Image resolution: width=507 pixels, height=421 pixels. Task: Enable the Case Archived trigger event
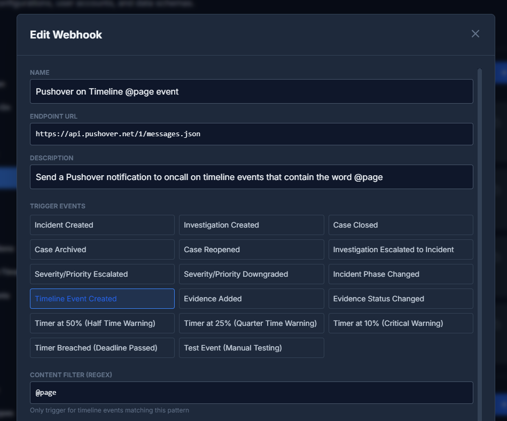tap(102, 250)
